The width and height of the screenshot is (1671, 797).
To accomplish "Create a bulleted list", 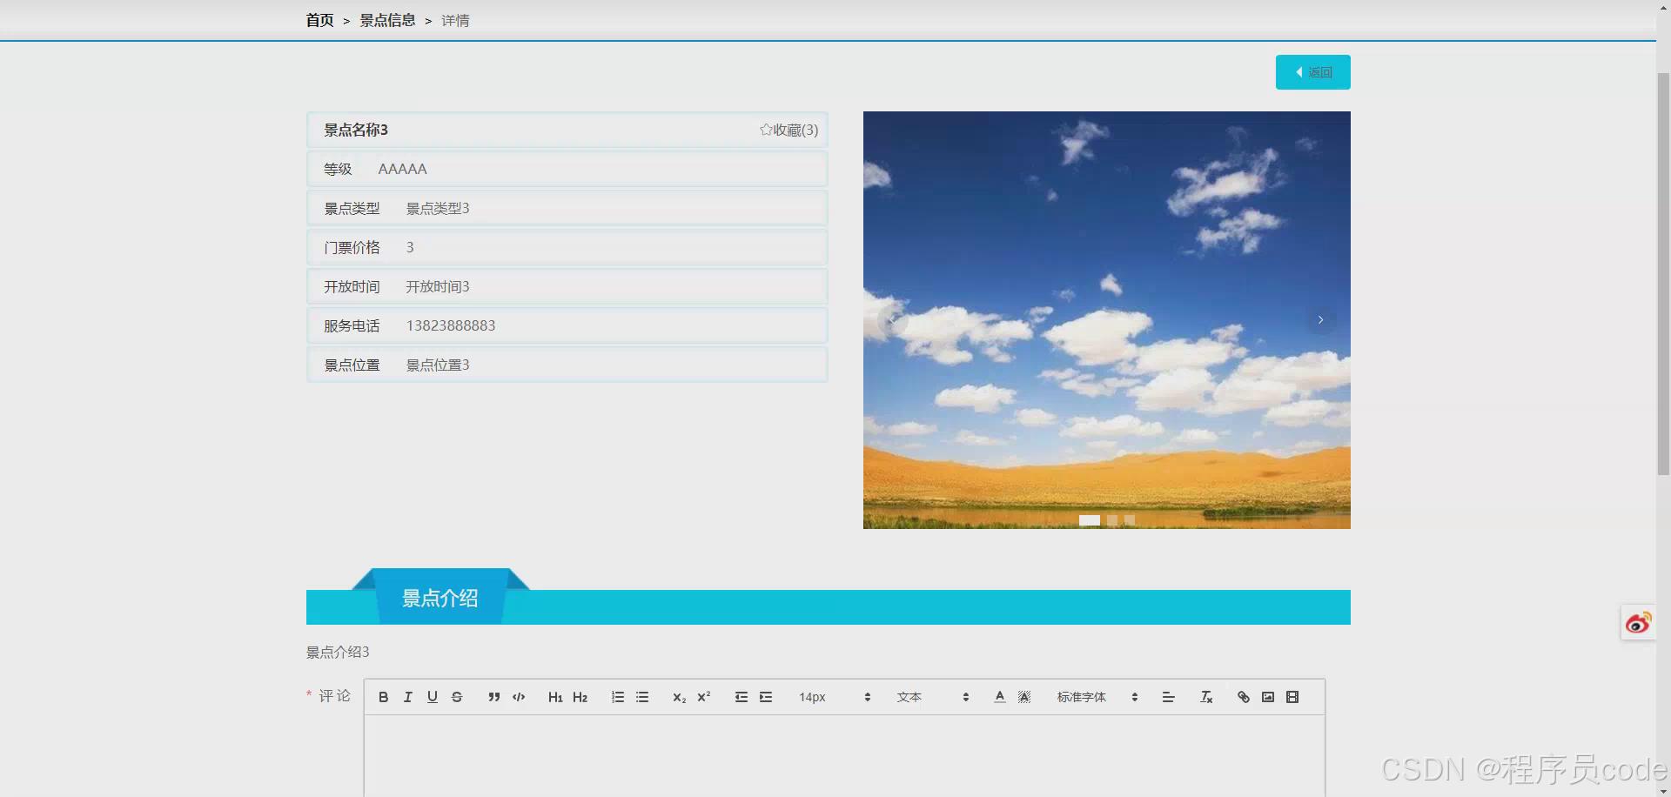I will pyautogui.click(x=642, y=697).
